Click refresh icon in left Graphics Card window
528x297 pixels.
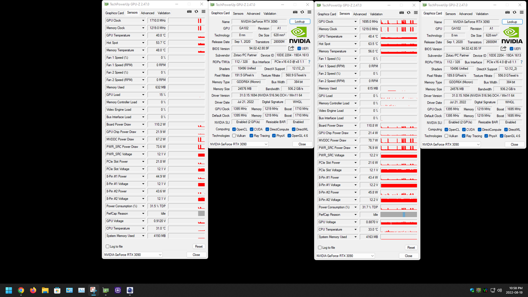click(x=302, y=12)
